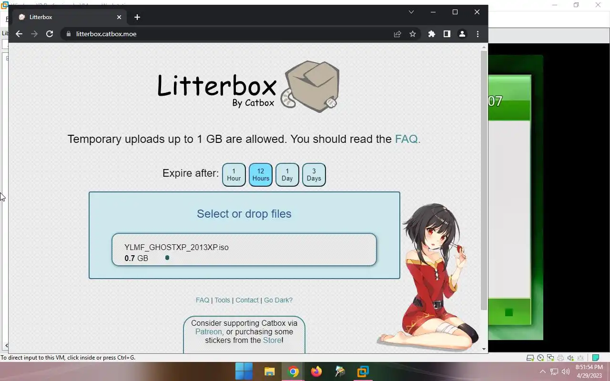Click the page vertical scrollbar thumb

[484, 180]
